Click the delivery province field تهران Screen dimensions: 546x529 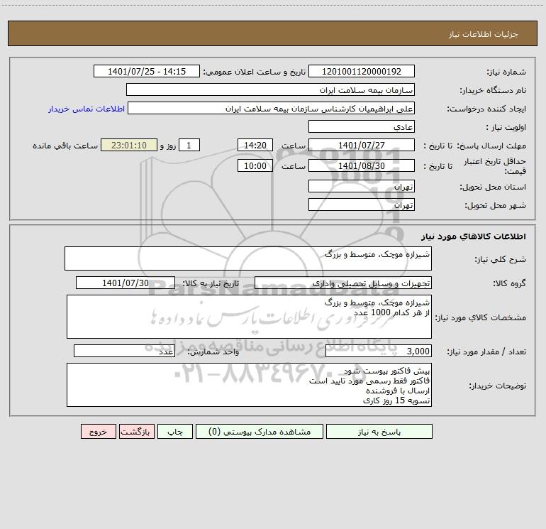point(362,186)
